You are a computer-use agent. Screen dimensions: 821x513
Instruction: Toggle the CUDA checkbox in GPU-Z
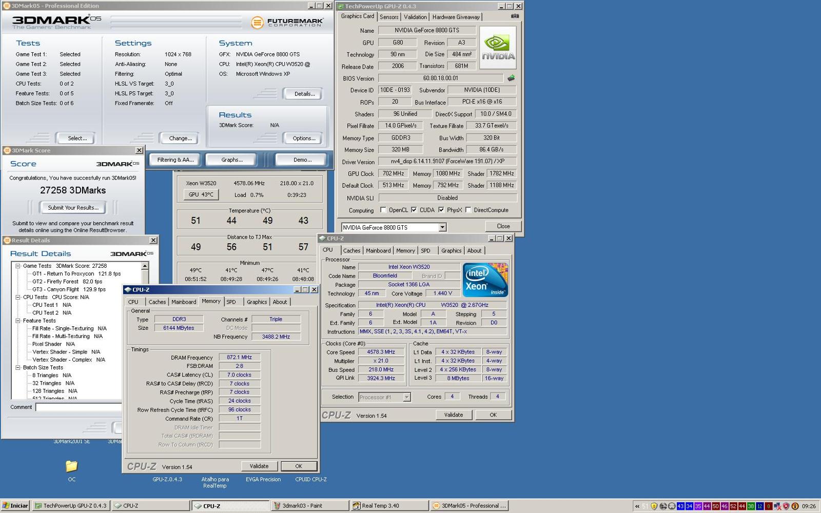click(x=414, y=210)
